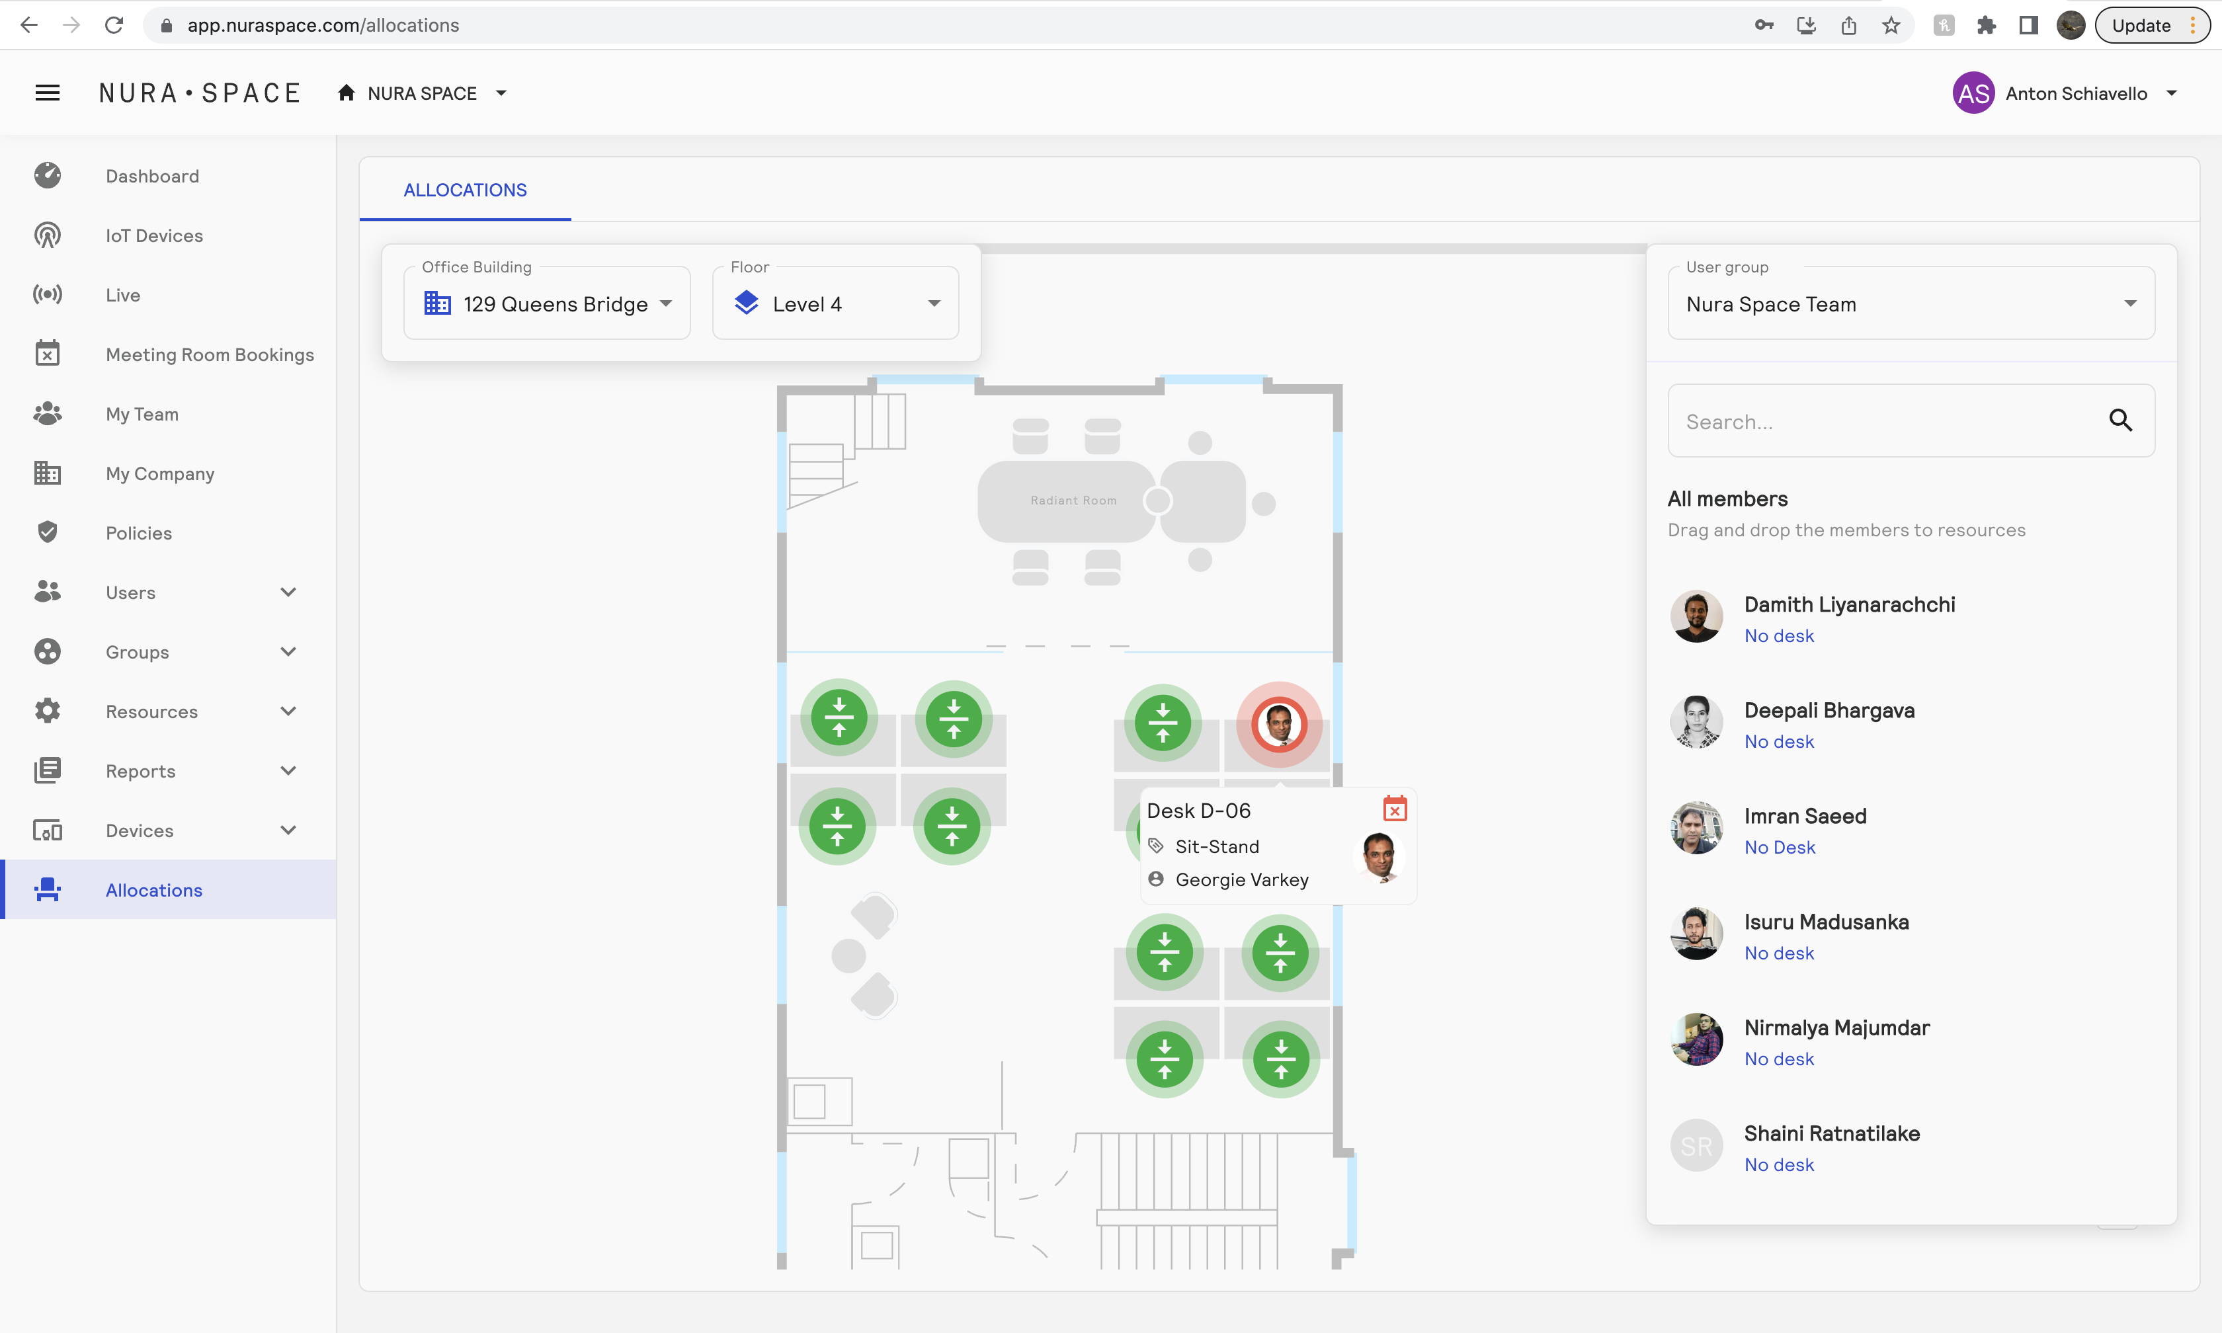This screenshot has height=1333, width=2222.
Task: Switch to the ALLOCATIONS tab
Action: pos(464,190)
